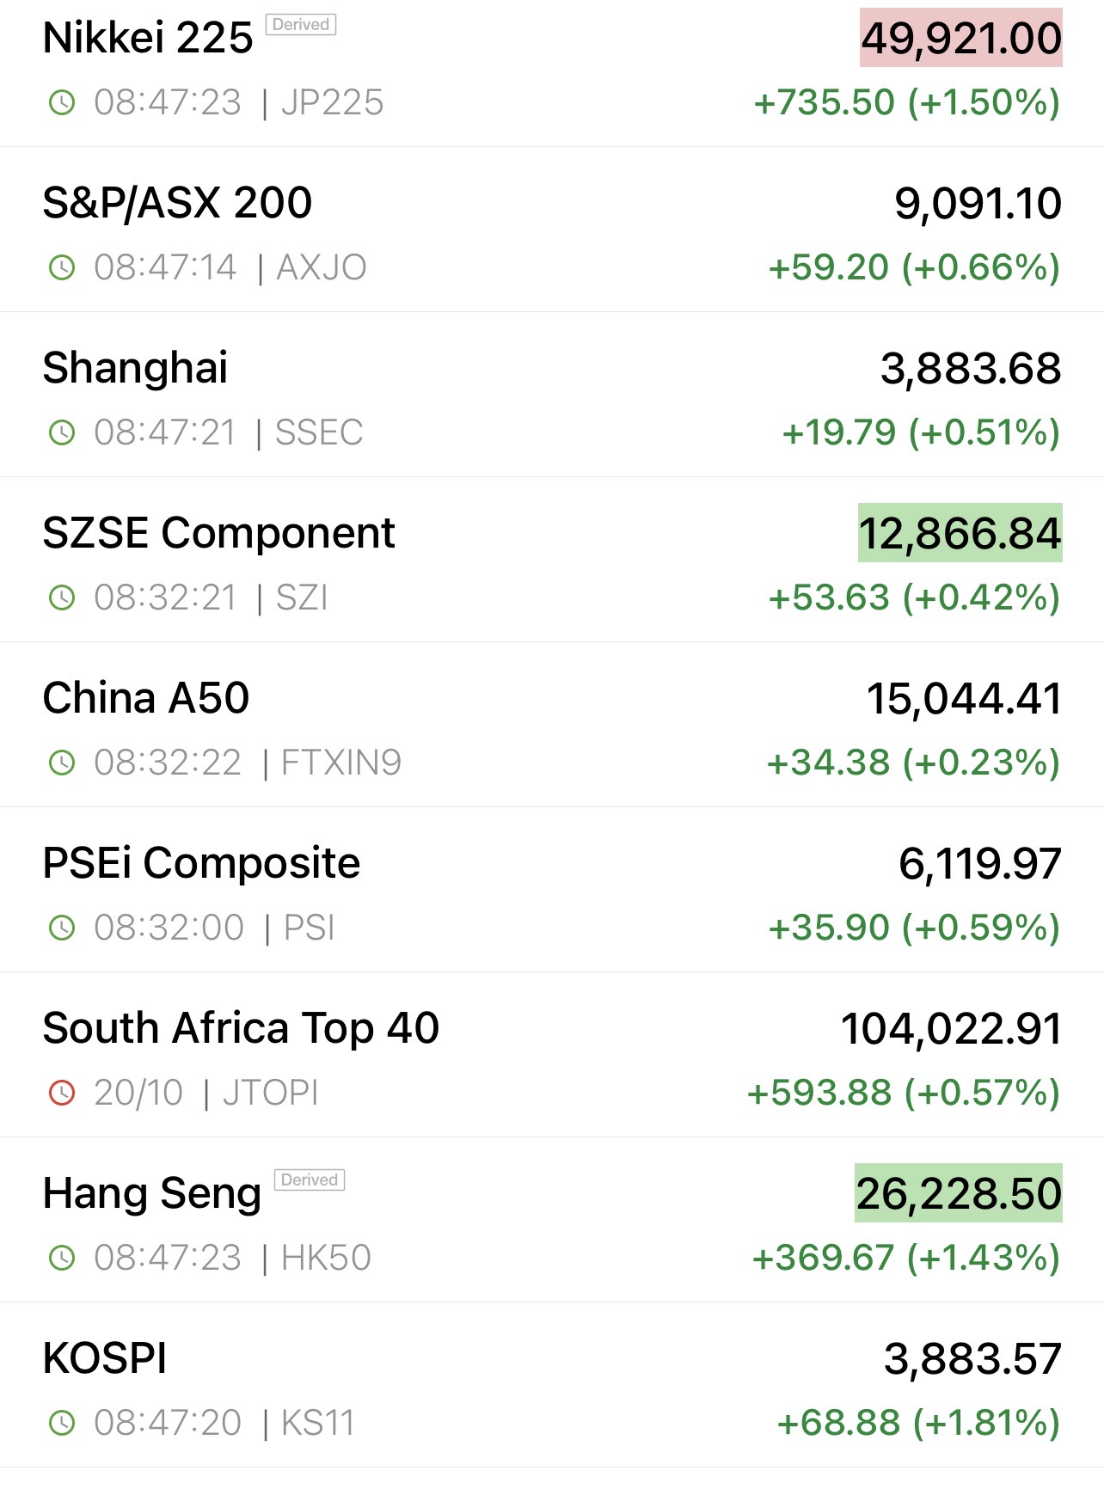The width and height of the screenshot is (1104, 1495).
Task: Tap the China A50 price 15,044.41
Action: point(964,699)
